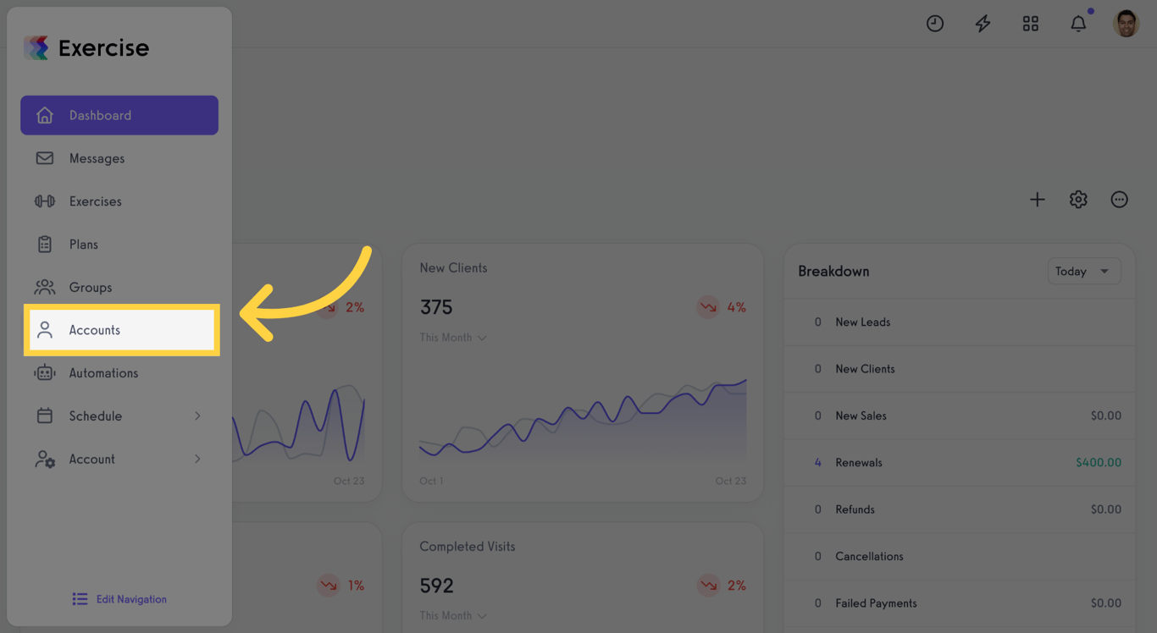Click the lightning bolt quick actions icon
This screenshot has width=1157, height=633.
click(983, 24)
